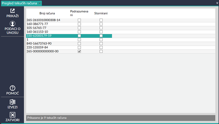Toggle Stornirani for 840-16673763-90
Screen dimensions: 219x124
[x=101, y=44]
